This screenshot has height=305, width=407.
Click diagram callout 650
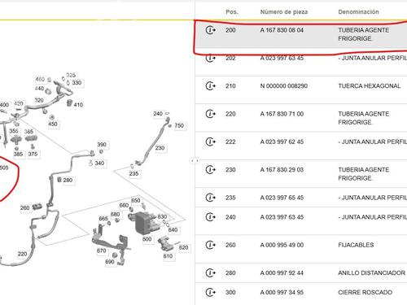pos(136,201)
